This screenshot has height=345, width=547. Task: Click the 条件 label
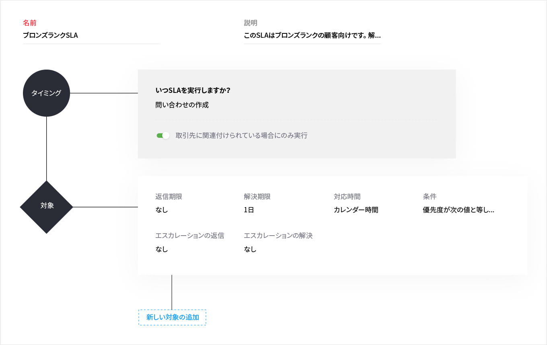pyautogui.click(x=430, y=197)
